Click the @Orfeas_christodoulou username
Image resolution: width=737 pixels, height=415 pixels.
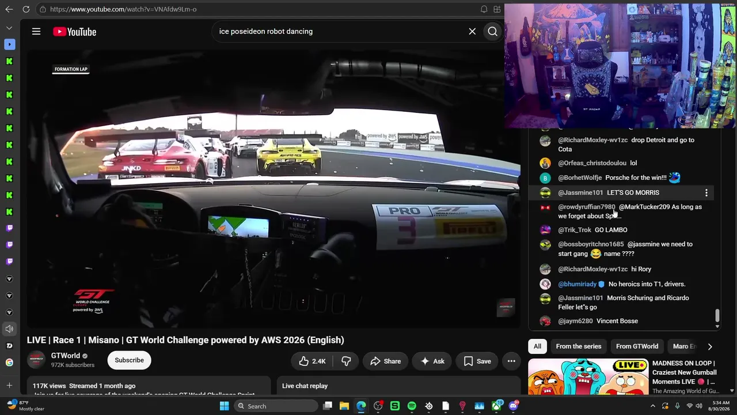click(592, 163)
